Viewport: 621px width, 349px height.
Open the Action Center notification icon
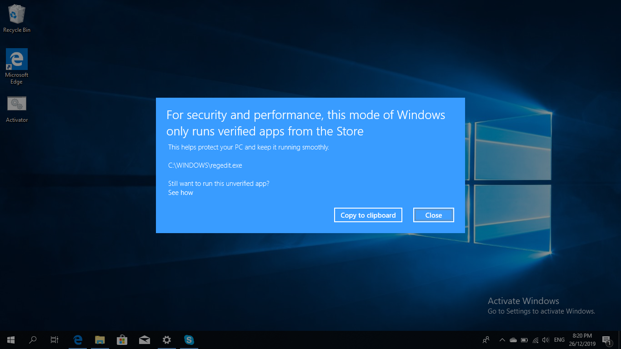pos(606,339)
